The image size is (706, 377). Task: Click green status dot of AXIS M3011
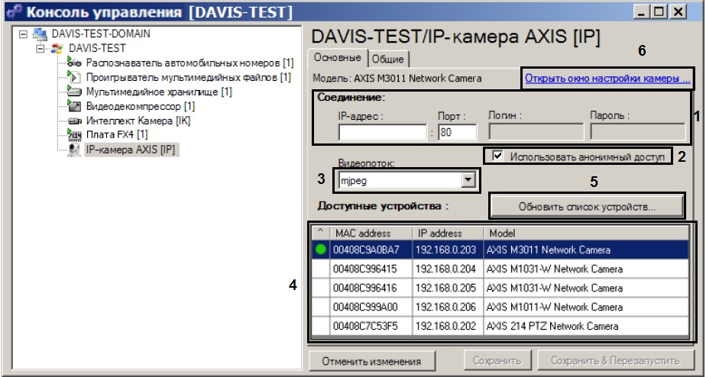(321, 250)
